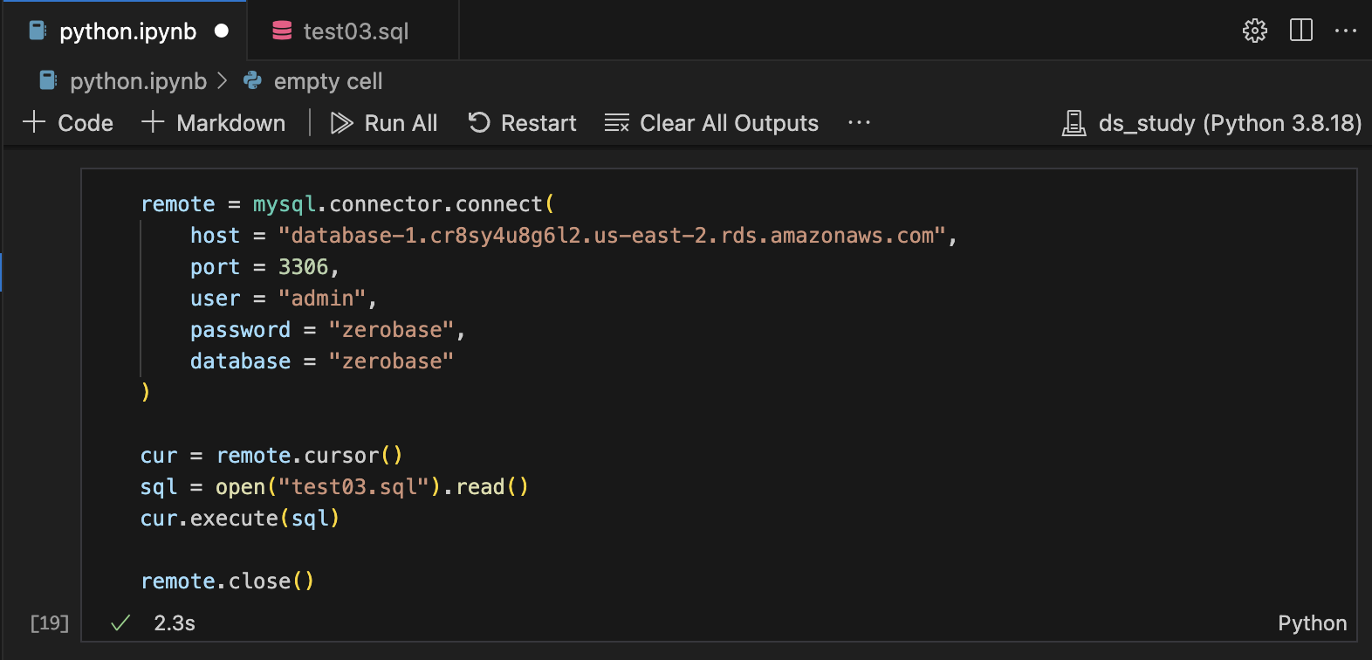
Task: Click execution count 19 label
Action: coord(49,622)
